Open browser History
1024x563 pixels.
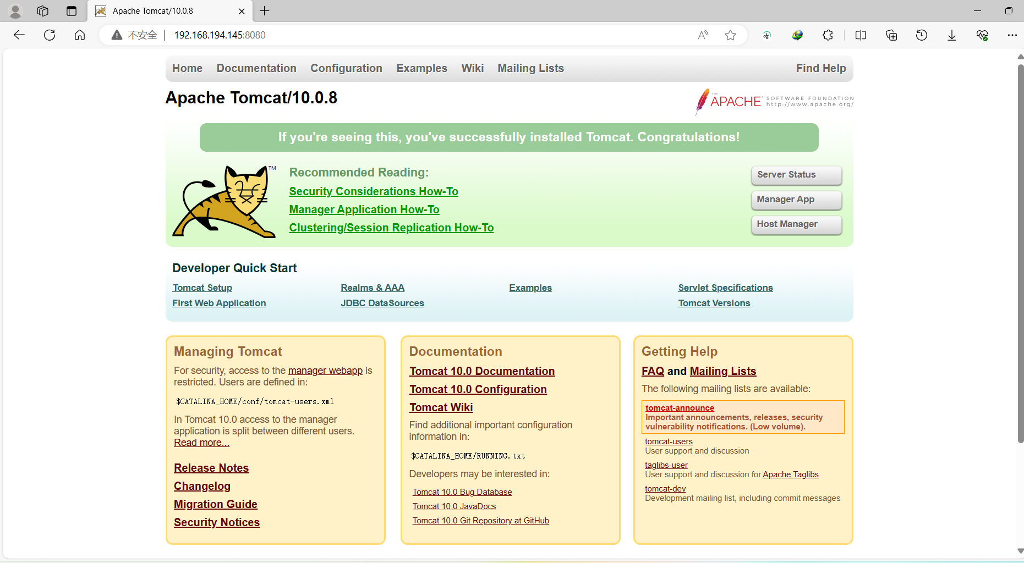click(x=922, y=35)
